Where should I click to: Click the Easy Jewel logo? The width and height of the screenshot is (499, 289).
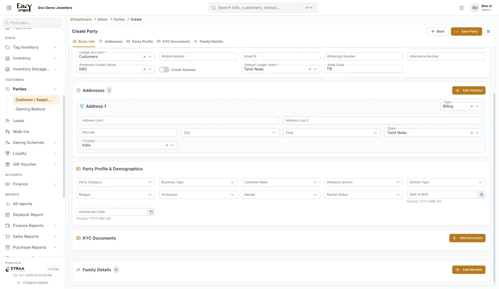(24, 8)
